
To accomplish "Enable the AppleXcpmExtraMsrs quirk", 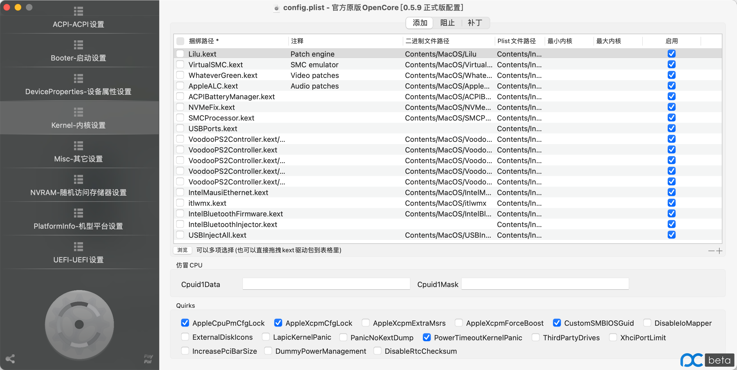I will pyautogui.click(x=366, y=323).
